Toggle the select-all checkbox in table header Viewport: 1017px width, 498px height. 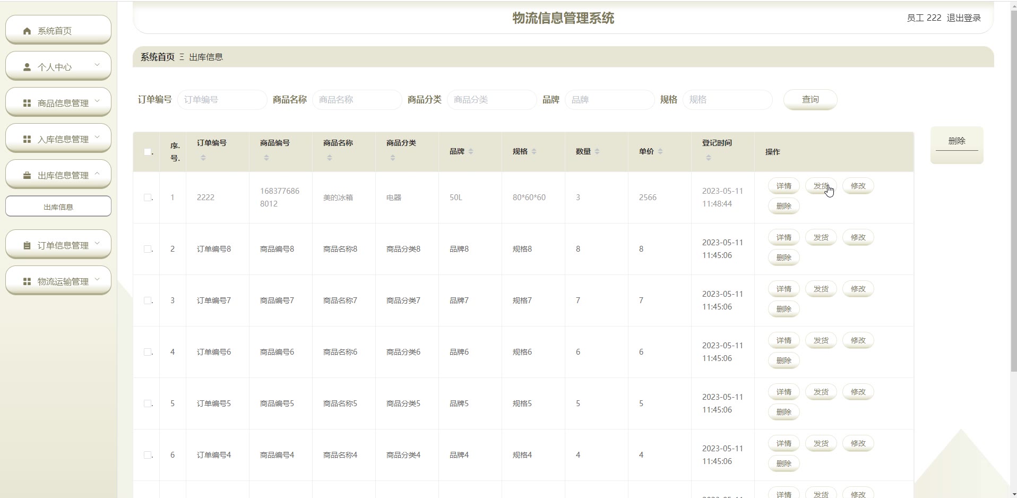[x=148, y=152]
